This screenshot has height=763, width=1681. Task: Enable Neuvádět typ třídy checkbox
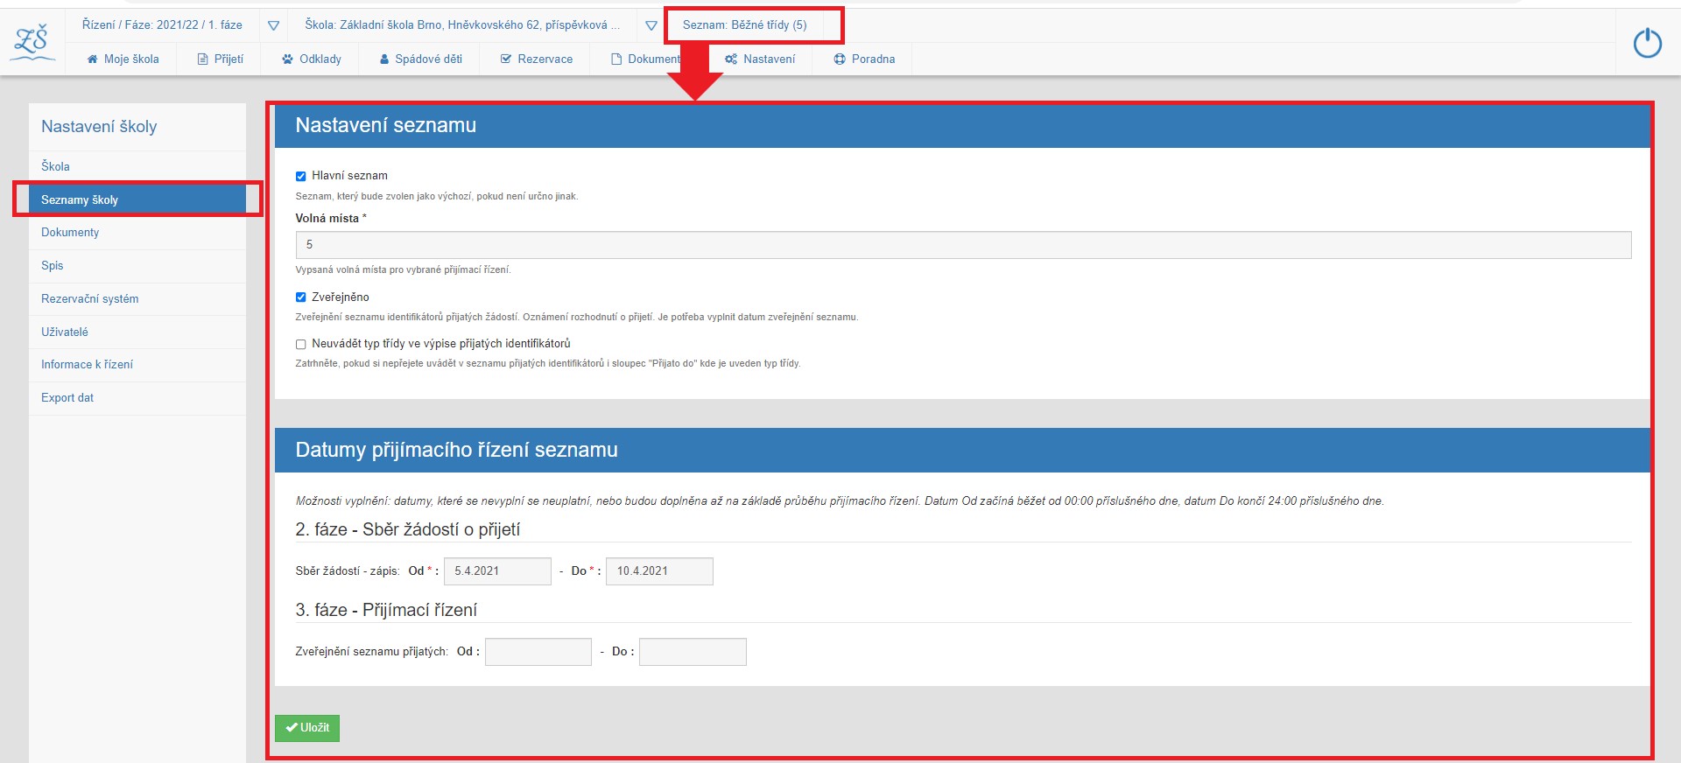coord(300,344)
